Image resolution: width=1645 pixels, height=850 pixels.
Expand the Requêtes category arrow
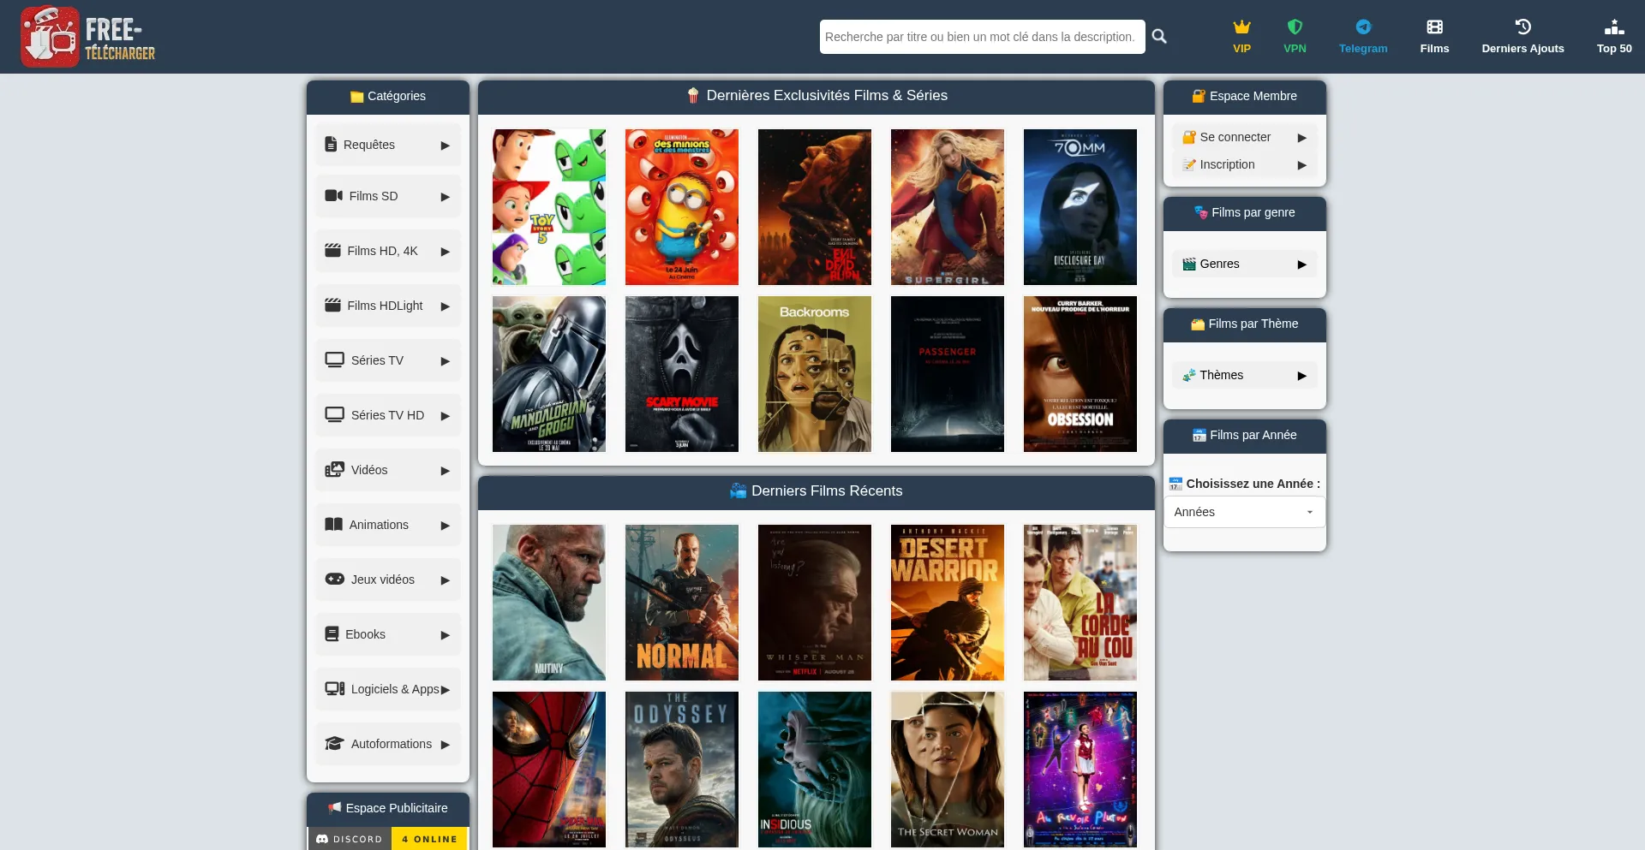[446, 146]
